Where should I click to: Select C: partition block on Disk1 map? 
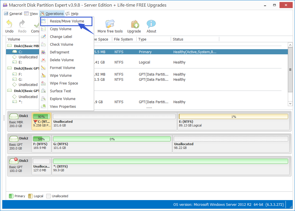pos(41,121)
